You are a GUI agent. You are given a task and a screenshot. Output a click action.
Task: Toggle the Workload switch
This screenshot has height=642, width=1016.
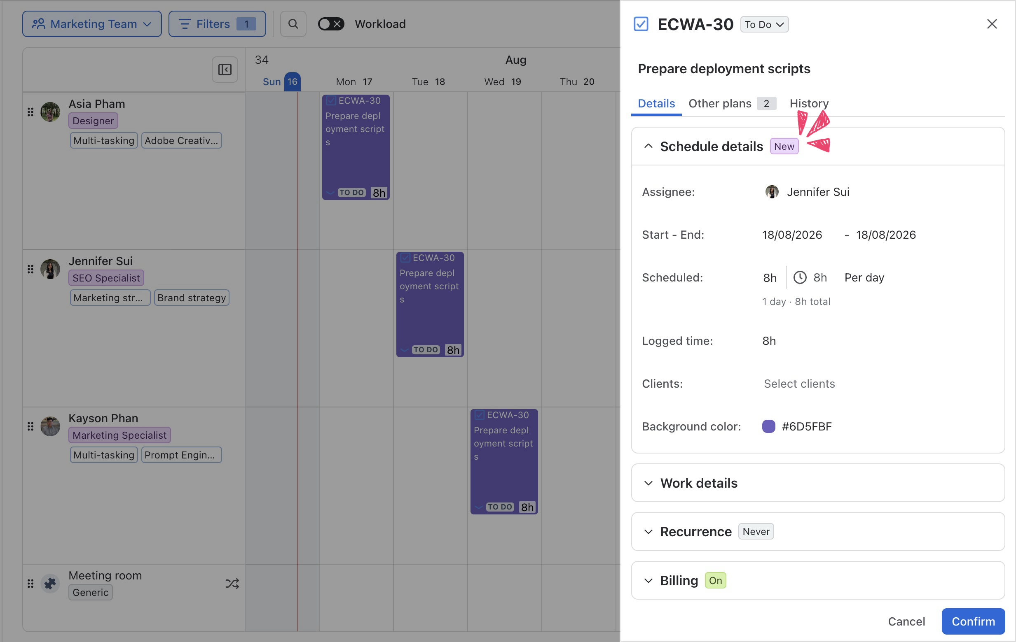[x=331, y=24]
